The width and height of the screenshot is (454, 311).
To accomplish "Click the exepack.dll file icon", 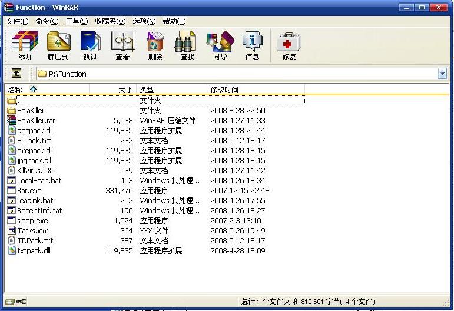I will (x=12, y=150).
